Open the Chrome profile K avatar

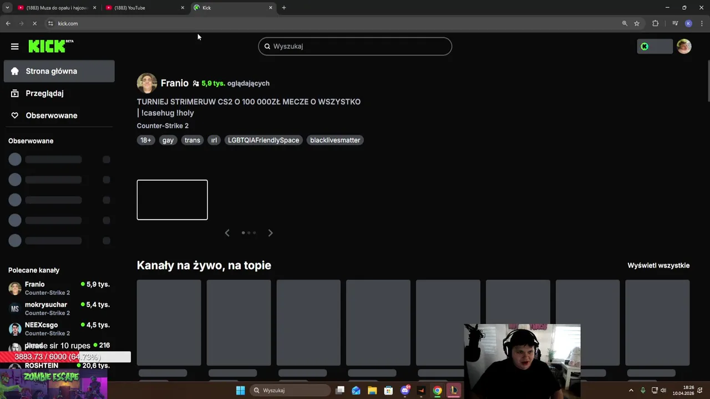pos(688,23)
